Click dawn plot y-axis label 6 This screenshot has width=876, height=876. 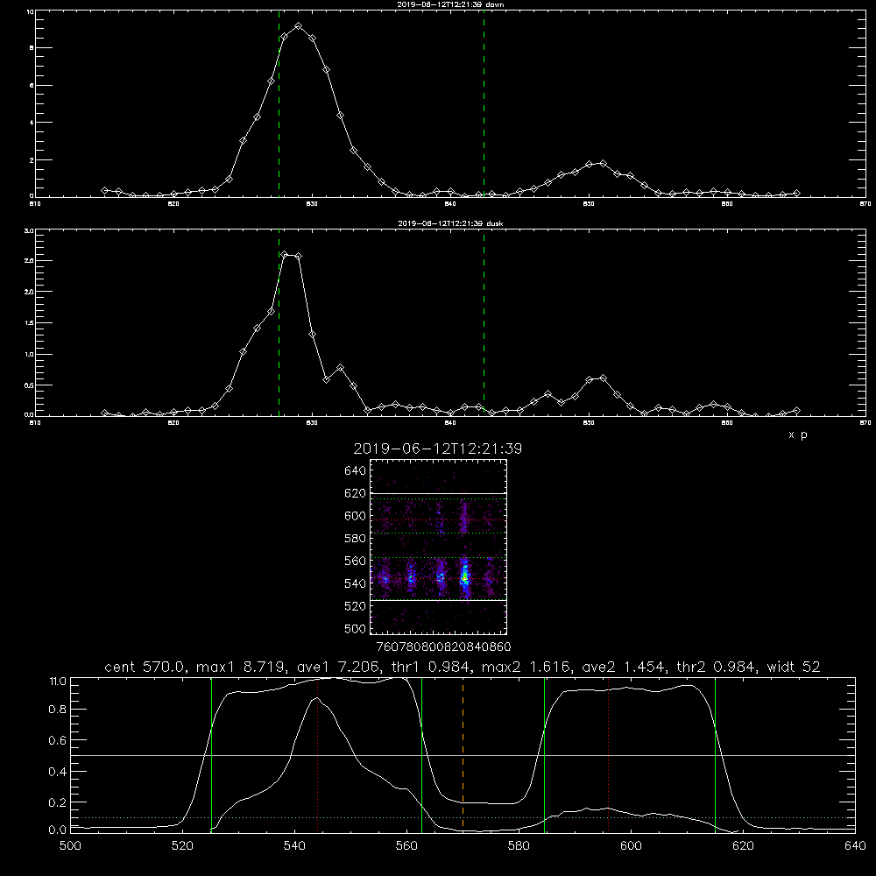click(x=32, y=86)
